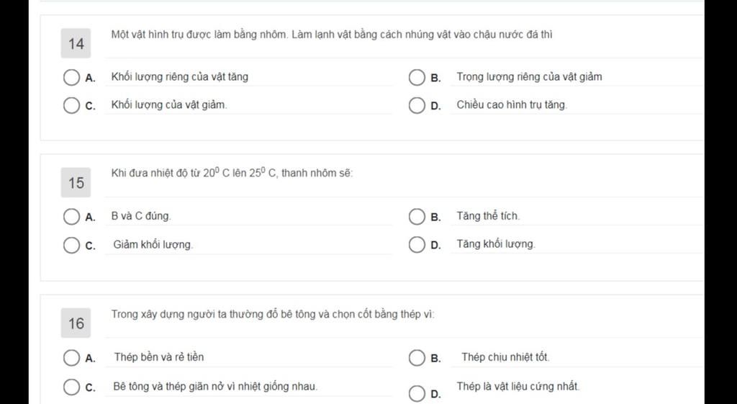Click question 15 prompt about thanh nhôm
The width and height of the screenshot is (737, 404).
[232, 173]
